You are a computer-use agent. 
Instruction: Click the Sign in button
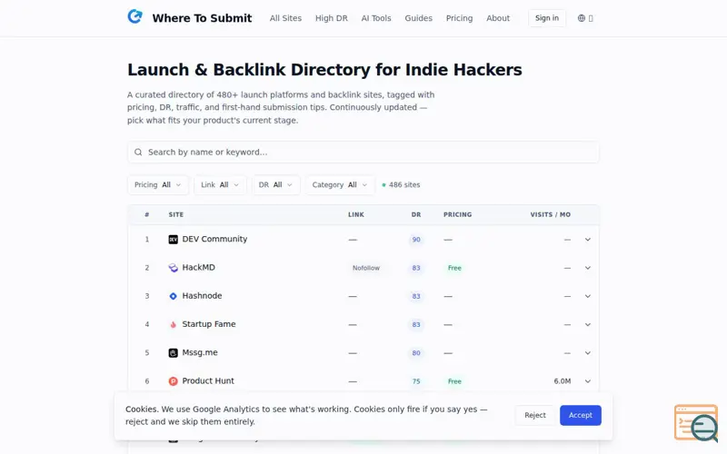pos(547,18)
